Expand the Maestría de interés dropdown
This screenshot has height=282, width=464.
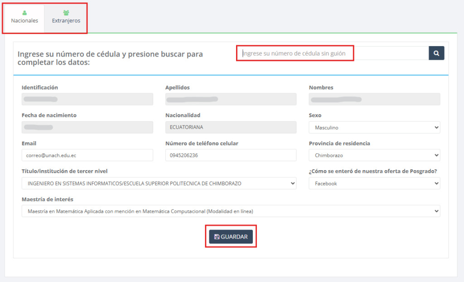(x=231, y=211)
